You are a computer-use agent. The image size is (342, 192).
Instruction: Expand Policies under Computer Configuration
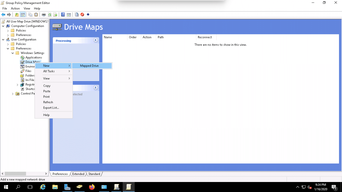[8, 30]
